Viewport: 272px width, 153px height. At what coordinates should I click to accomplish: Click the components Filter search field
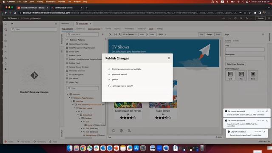[82, 34]
